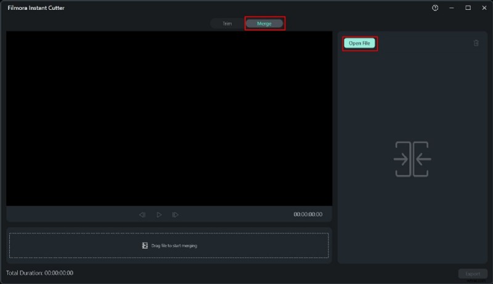Viewport: 493px width, 284px height.
Task: Play the video preview
Action: (159, 214)
